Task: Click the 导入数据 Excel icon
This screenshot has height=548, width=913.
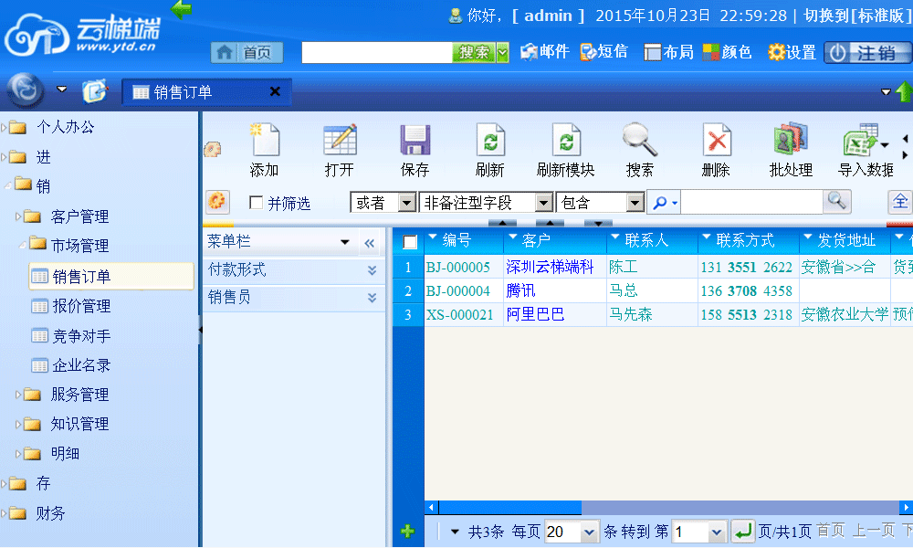Action: point(861,140)
